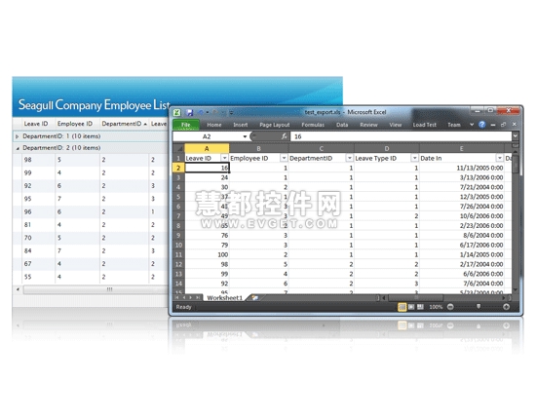The image size is (536, 419).
Task: Click the Excel horizontal scrollbar thumb
Action: 416,298
